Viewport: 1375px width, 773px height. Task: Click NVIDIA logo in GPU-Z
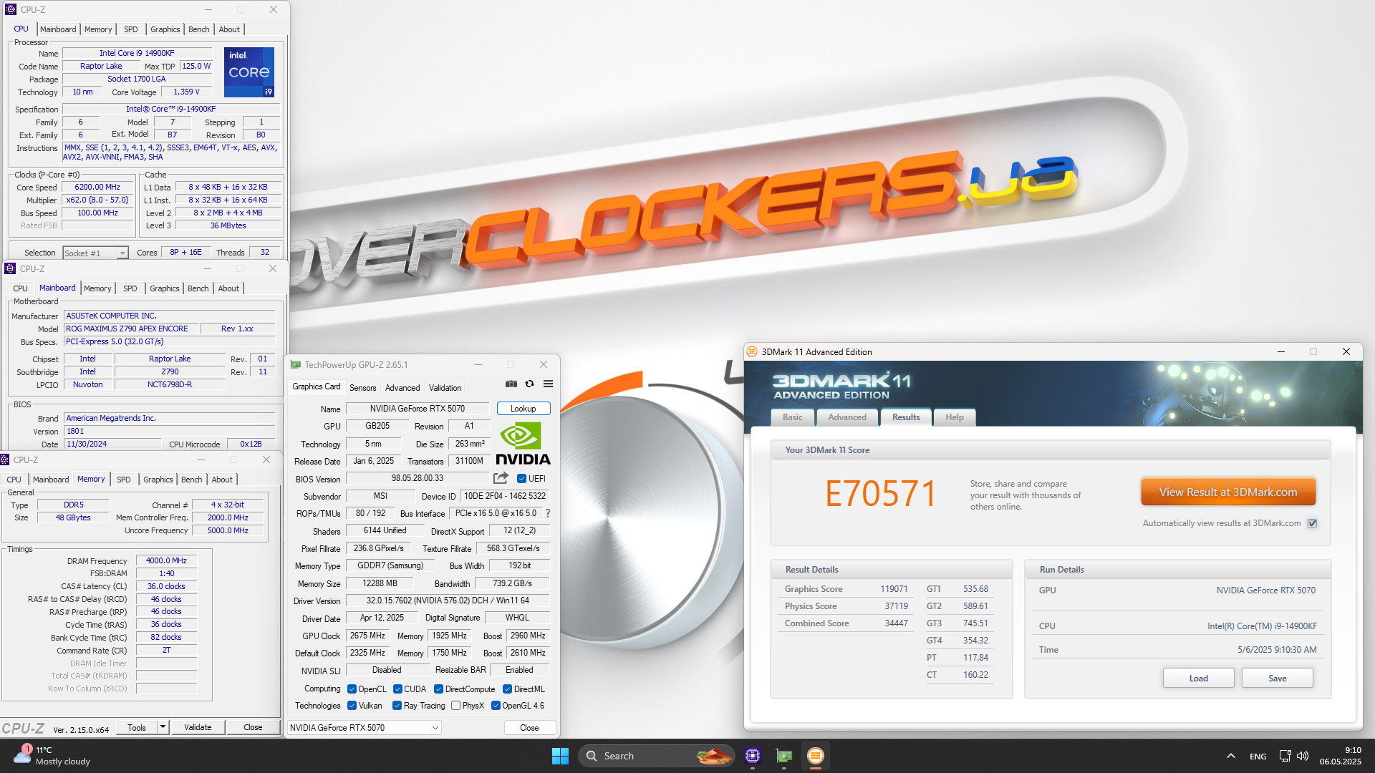523,444
